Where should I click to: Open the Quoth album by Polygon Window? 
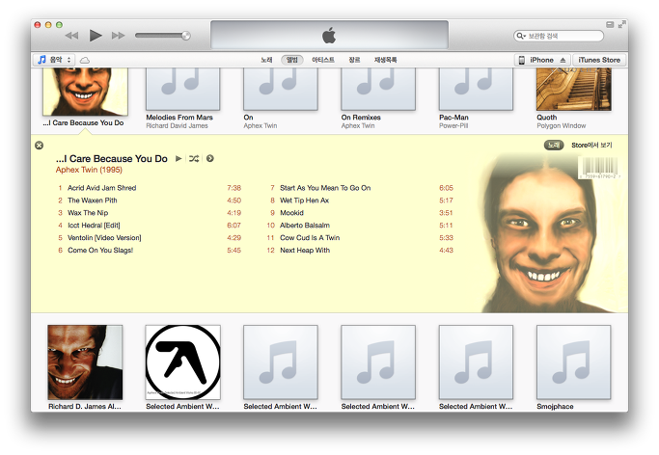coord(574,89)
